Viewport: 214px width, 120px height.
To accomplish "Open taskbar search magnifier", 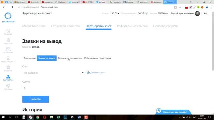I will pos(10,117).
